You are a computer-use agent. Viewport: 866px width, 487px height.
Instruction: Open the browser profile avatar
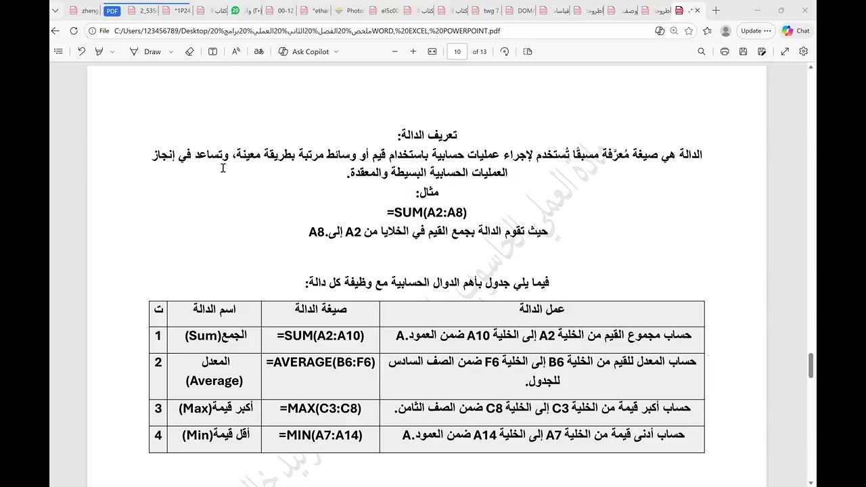click(x=726, y=30)
